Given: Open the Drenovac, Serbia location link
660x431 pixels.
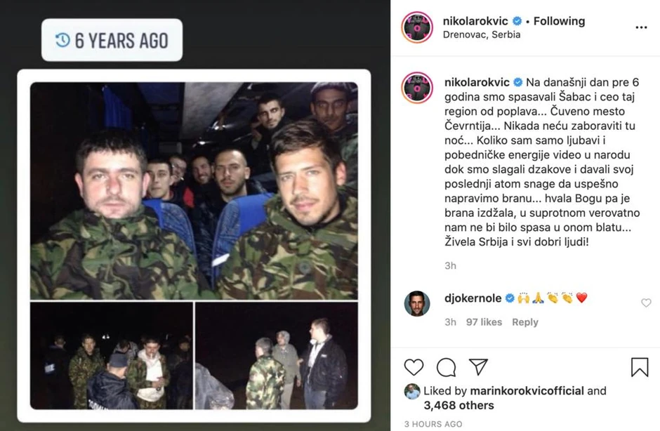Looking at the screenshot, I should 482,34.
